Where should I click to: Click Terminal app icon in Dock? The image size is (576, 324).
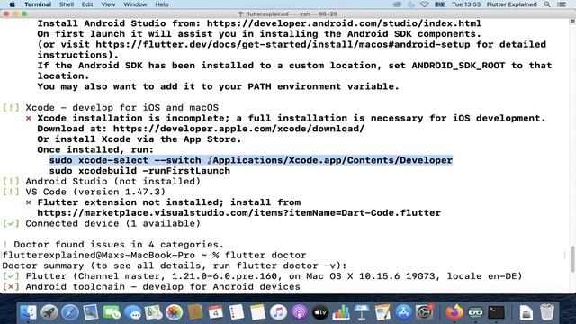(496, 312)
